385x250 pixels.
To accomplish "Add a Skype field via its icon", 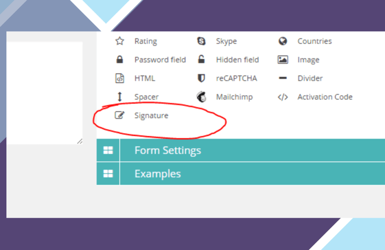I will click(x=202, y=41).
